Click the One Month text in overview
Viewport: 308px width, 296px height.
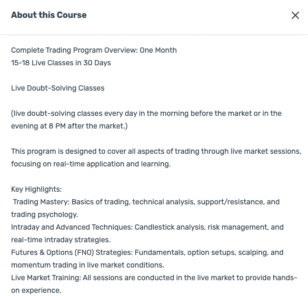[x=158, y=50]
